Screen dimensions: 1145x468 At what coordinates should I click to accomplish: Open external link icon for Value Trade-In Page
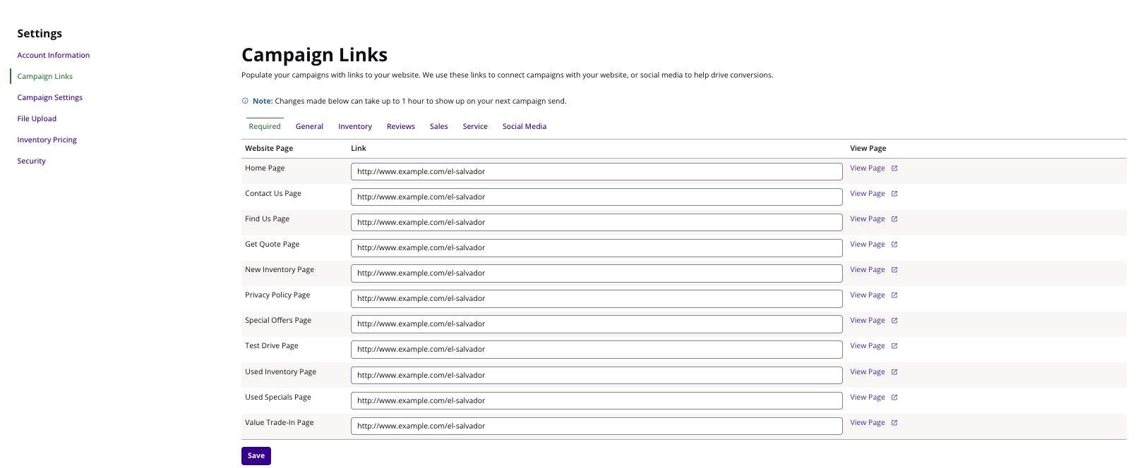click(894, 423)
